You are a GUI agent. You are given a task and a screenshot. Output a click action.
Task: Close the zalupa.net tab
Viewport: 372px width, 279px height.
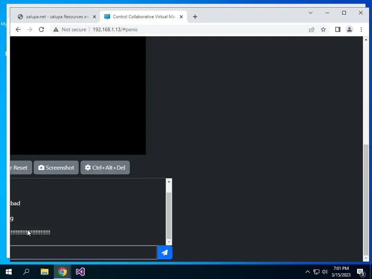(94, 17)
